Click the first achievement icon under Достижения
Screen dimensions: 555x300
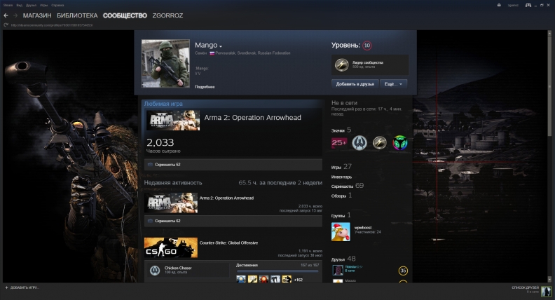(241, 279)
